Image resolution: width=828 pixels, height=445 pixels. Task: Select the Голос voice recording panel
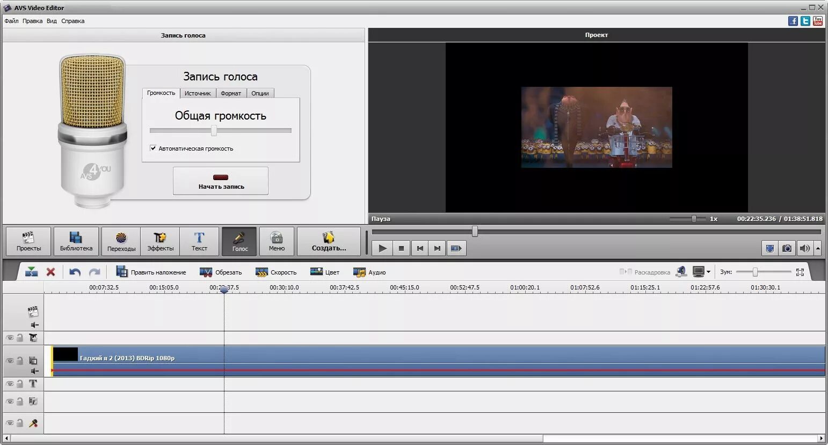(x=239, y=241)
